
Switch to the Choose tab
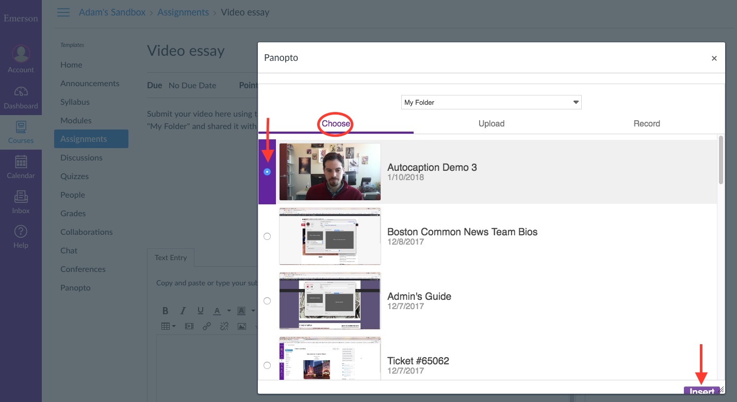(336, 123)
